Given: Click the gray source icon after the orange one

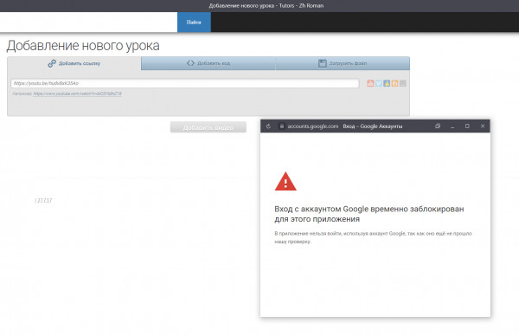Looking at the screenshot, I should [x=402, y=83].
